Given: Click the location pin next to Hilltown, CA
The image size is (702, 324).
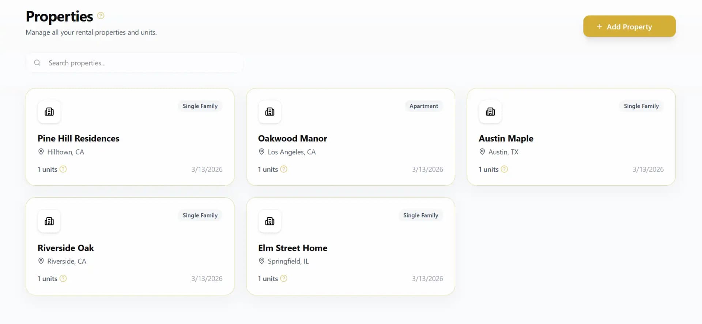Looking at the screenshot, I should [41, 152].
